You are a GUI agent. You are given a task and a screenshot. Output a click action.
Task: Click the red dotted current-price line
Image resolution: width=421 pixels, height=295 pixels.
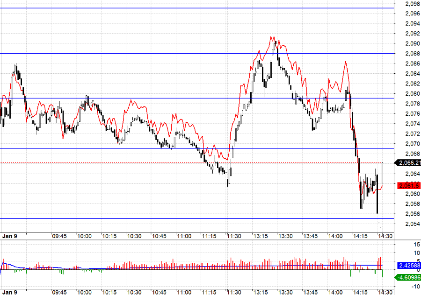pos(140,162)
